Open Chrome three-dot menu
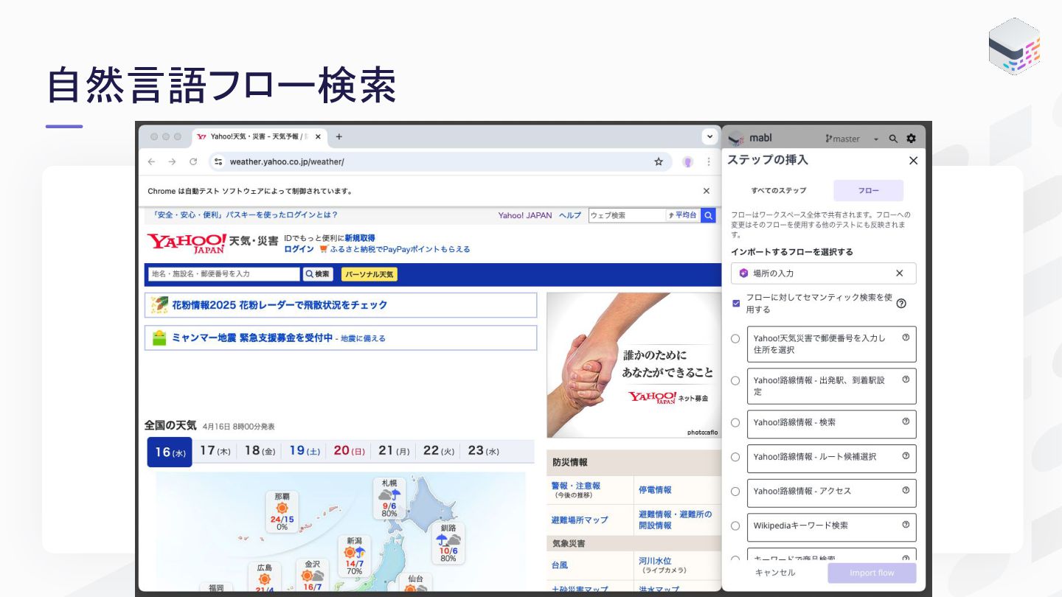 (x=709, y=161)
